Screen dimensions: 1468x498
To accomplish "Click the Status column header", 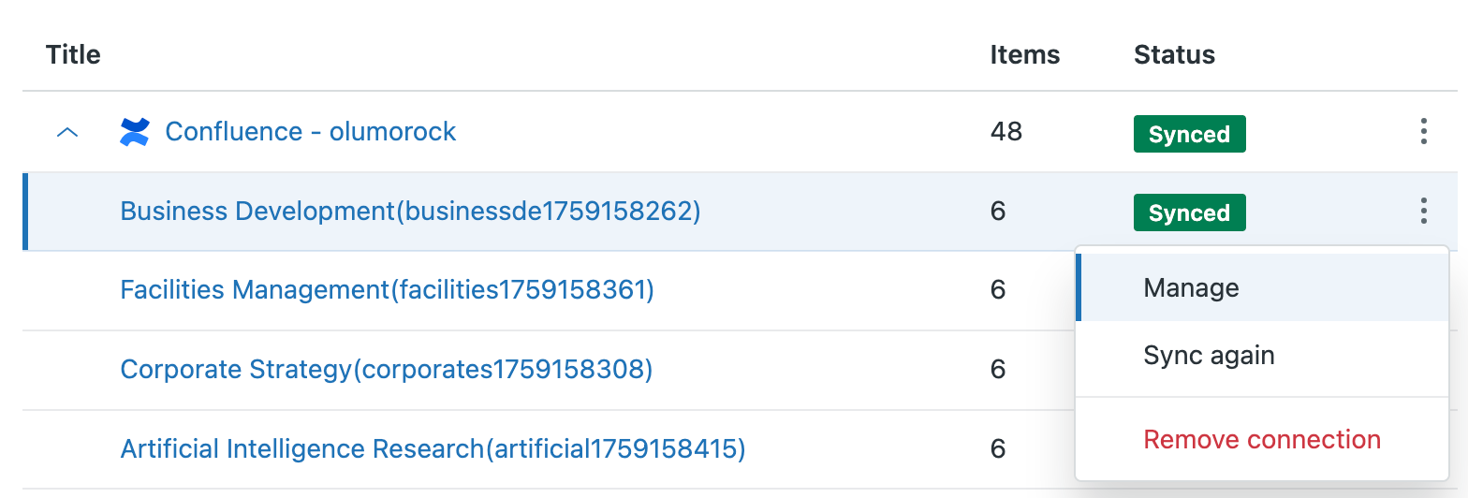I will tap(1174, 55).
